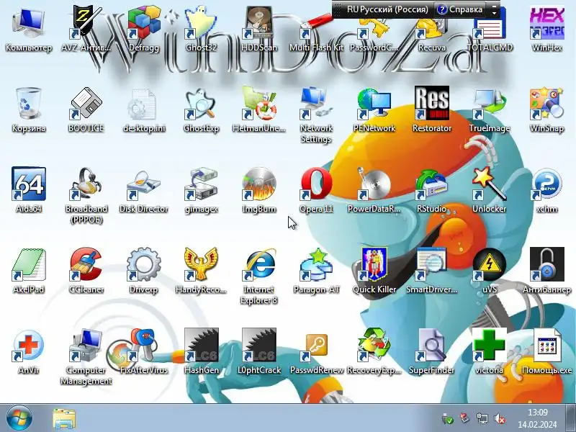
Task: Open gimagex shortcut
Action: tap(201, 190)
